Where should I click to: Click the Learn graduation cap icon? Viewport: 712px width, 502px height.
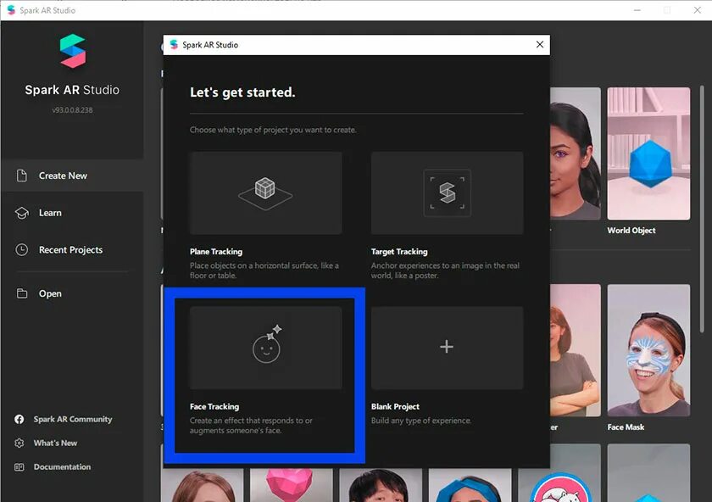click(x=22, y=213)
